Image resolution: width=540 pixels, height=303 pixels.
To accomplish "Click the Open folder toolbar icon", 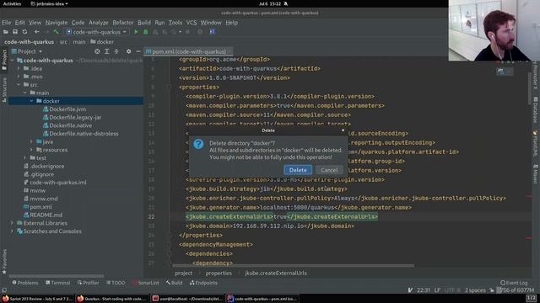I will (x=6, y=32).
